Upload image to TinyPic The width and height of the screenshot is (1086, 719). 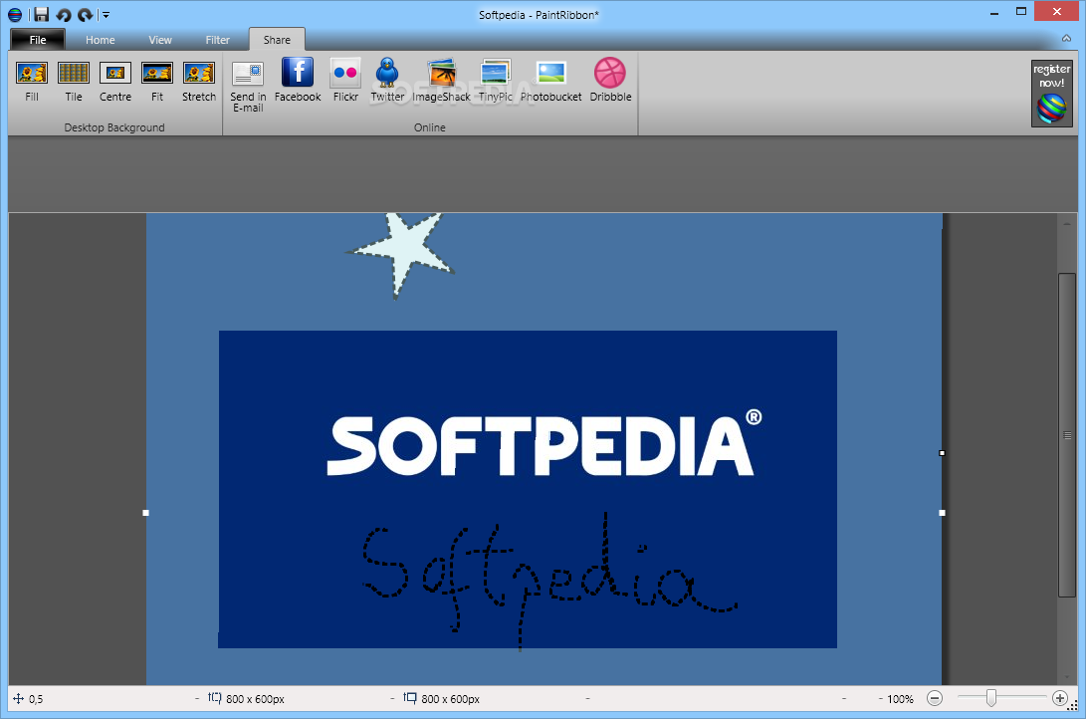point(496,81)
